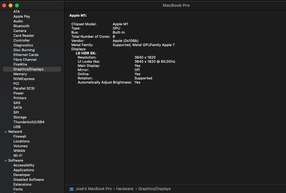
Task: Select Disabled Software item
Action: point(28,180)
